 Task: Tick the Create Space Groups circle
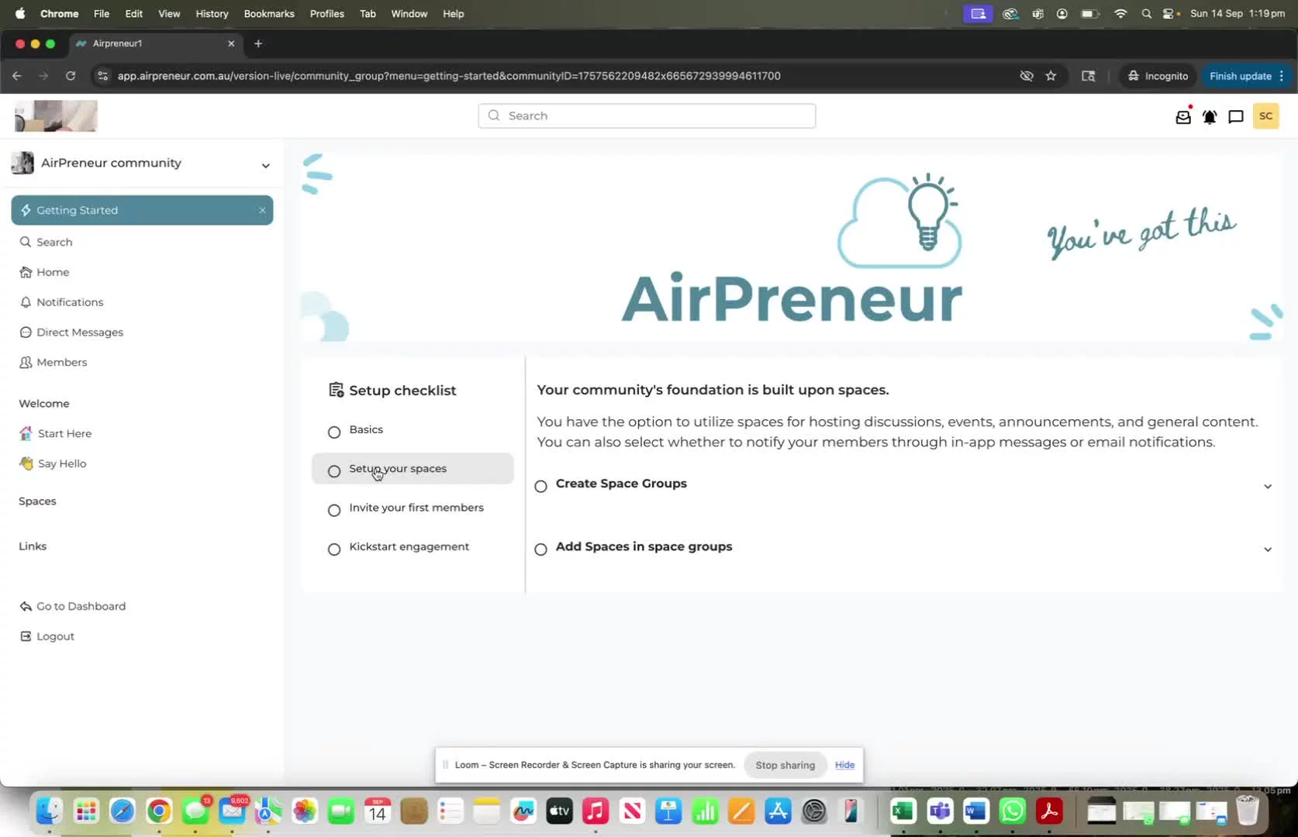541,486
